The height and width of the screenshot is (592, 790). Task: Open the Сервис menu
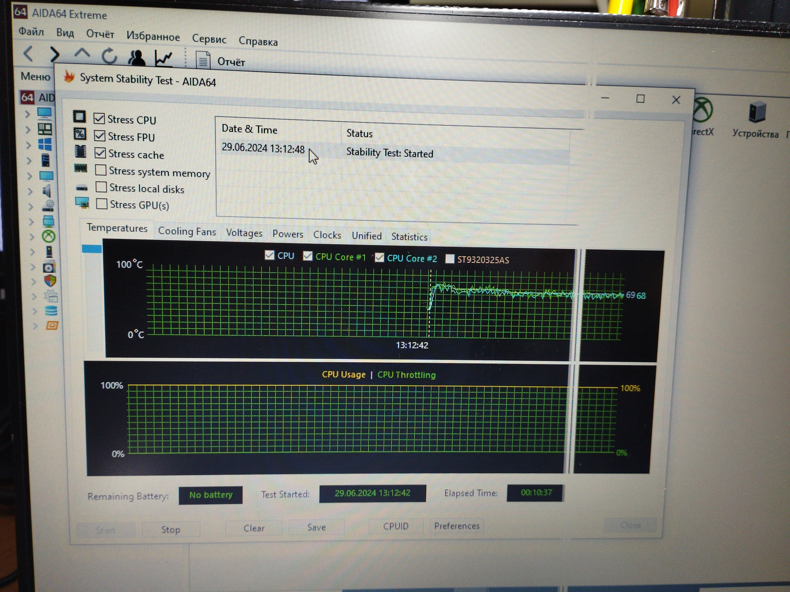pyautogui.click(x=209, y=39)
